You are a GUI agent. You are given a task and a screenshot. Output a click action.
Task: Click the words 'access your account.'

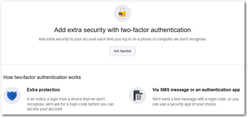pyautogui.click(x=45, y=109)
